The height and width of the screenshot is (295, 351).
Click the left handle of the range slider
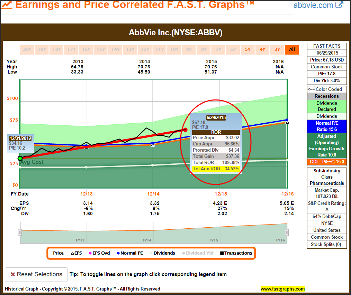20,232
